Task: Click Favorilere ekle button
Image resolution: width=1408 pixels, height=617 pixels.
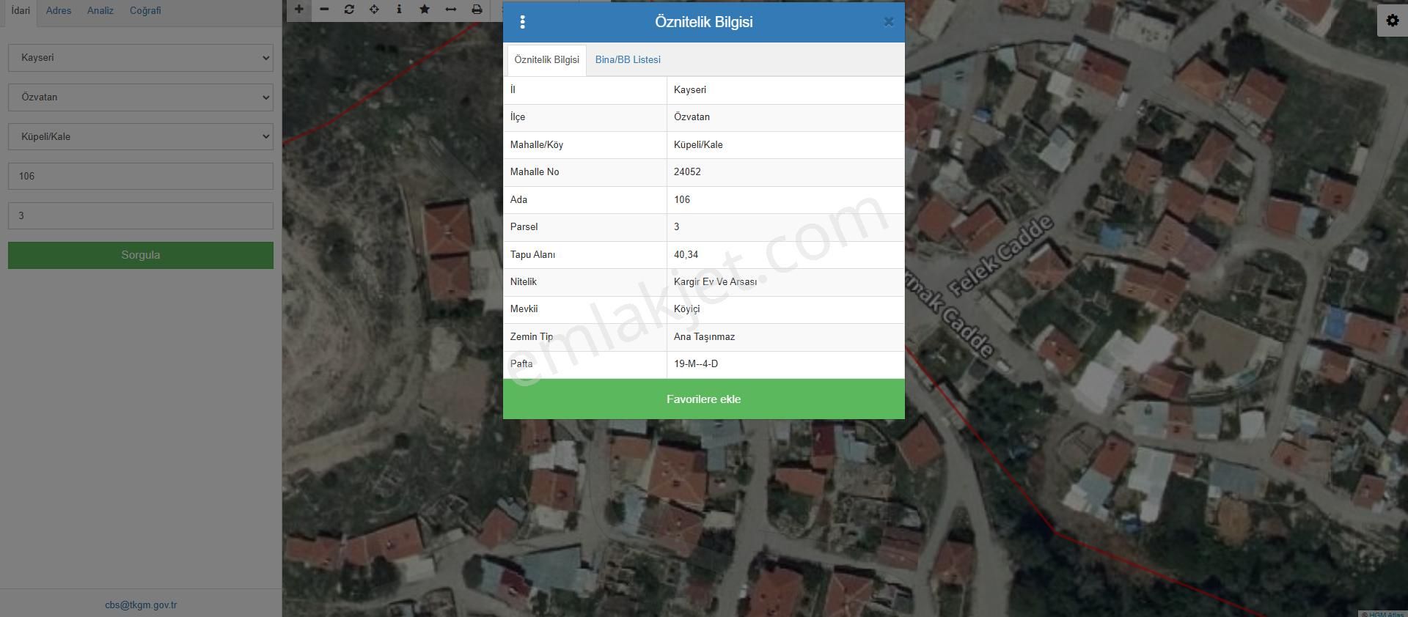Action: click(704, 399)
